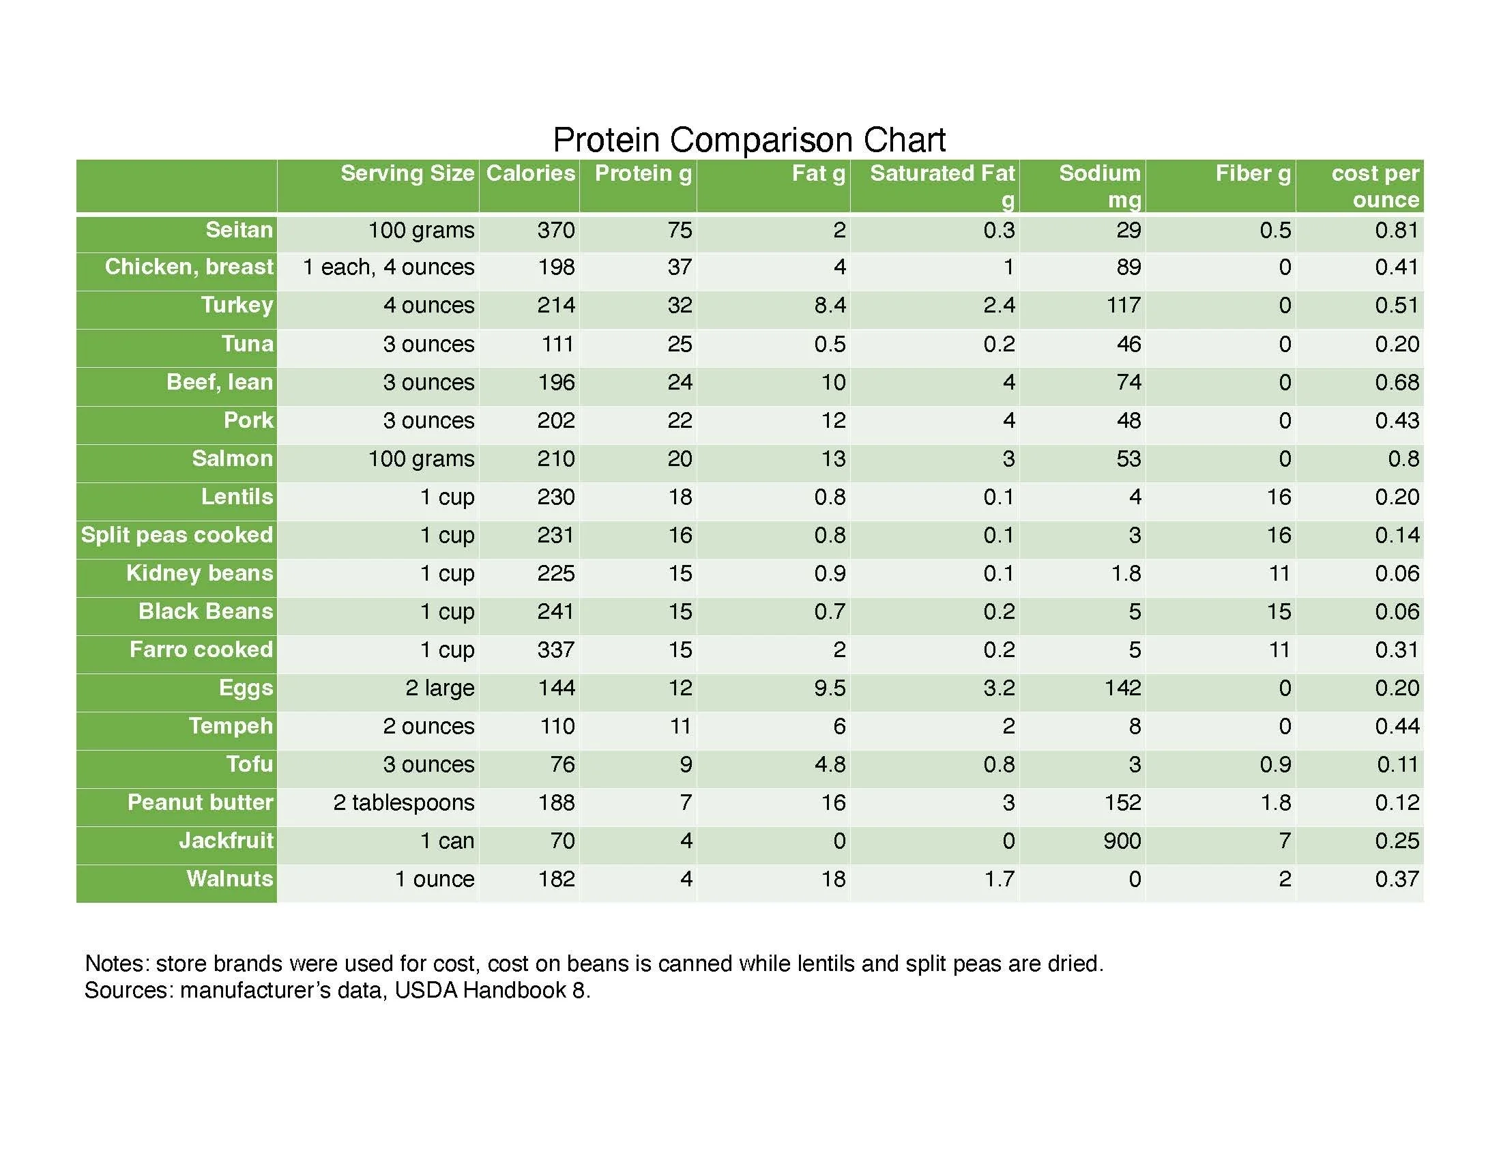Select the Farro cooked row label
Screen dimensions: 1501x1160
pyautogui.click(x=201, y=650)
